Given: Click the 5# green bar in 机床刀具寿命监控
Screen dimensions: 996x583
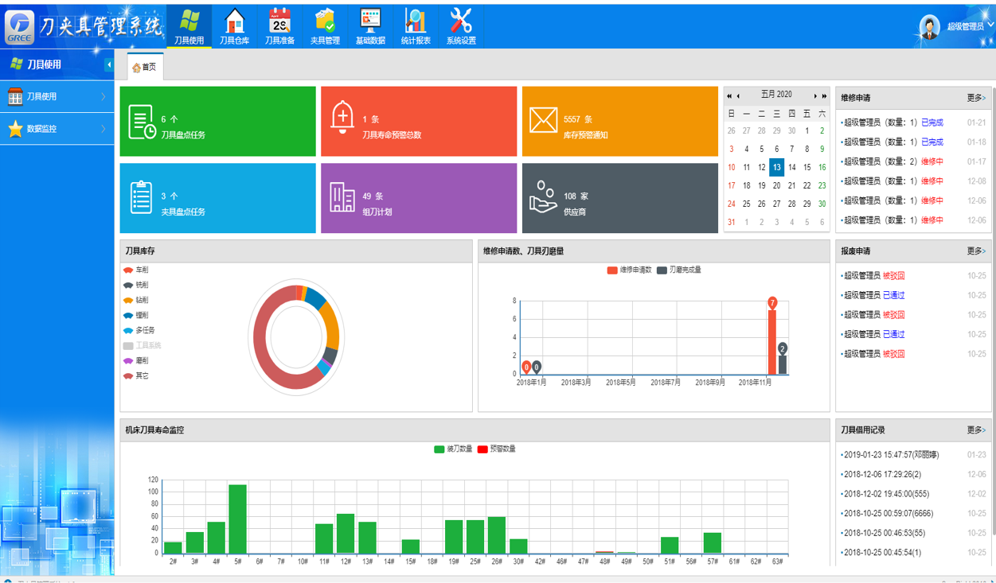Looking at the screenshot, I should tap(237, 519).
